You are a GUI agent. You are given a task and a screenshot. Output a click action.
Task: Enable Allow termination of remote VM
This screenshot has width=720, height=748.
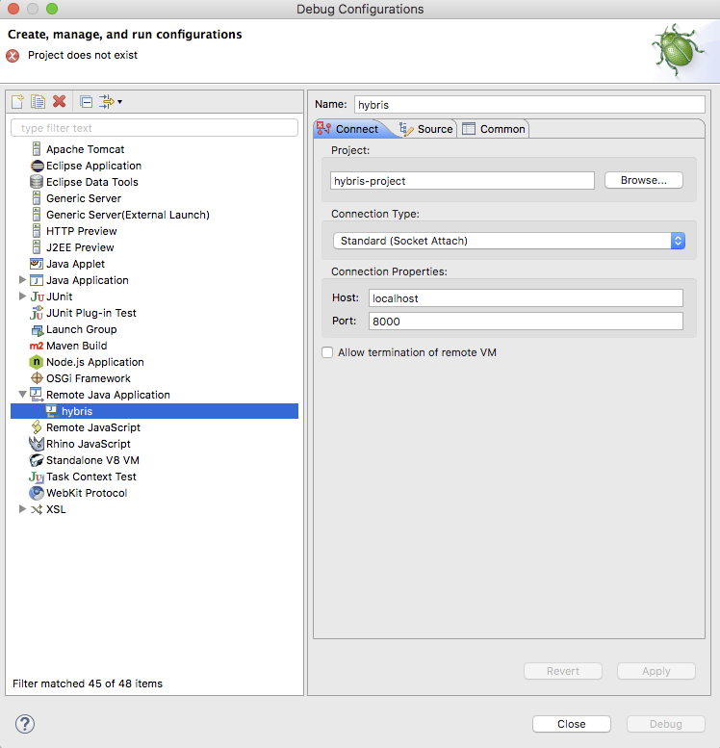[x=327, y=352]
